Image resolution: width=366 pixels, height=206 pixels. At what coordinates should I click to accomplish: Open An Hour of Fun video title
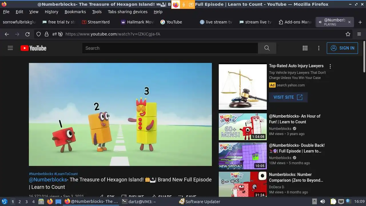295,119
